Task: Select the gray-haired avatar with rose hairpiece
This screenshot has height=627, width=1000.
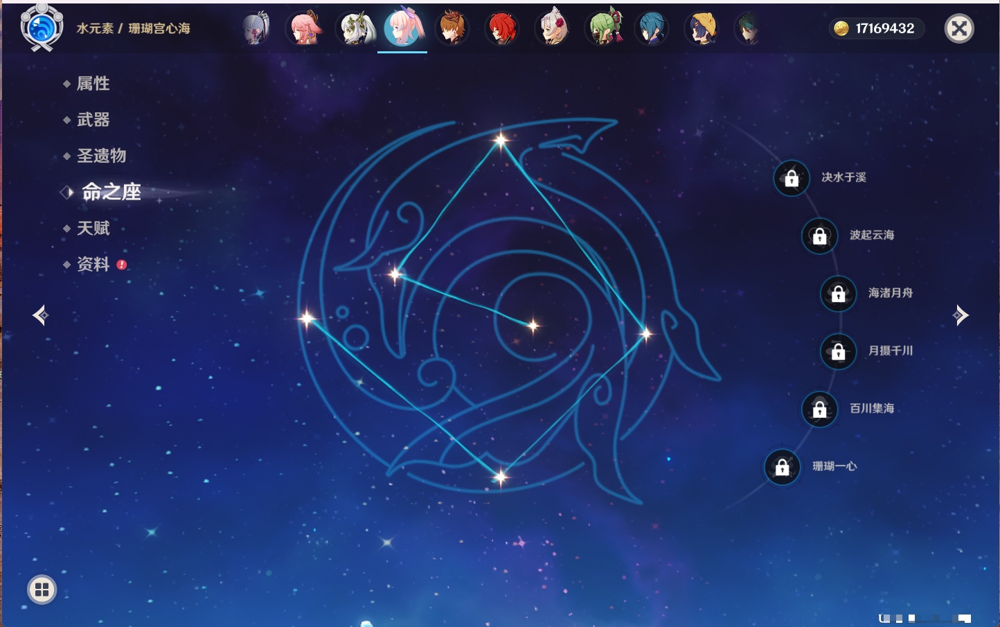Action: coord(553,28)
